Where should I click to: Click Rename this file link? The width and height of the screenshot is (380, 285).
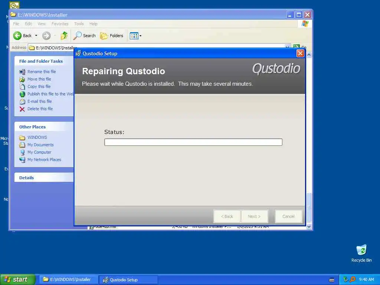[x=42, y=72]
